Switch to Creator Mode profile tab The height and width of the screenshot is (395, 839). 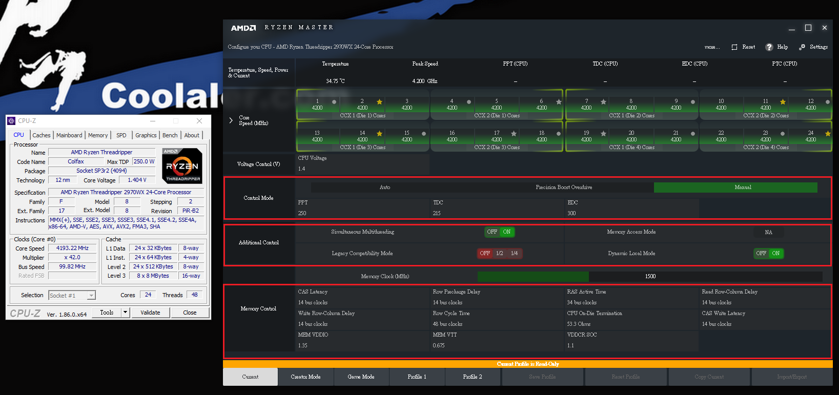coord(306,377)
